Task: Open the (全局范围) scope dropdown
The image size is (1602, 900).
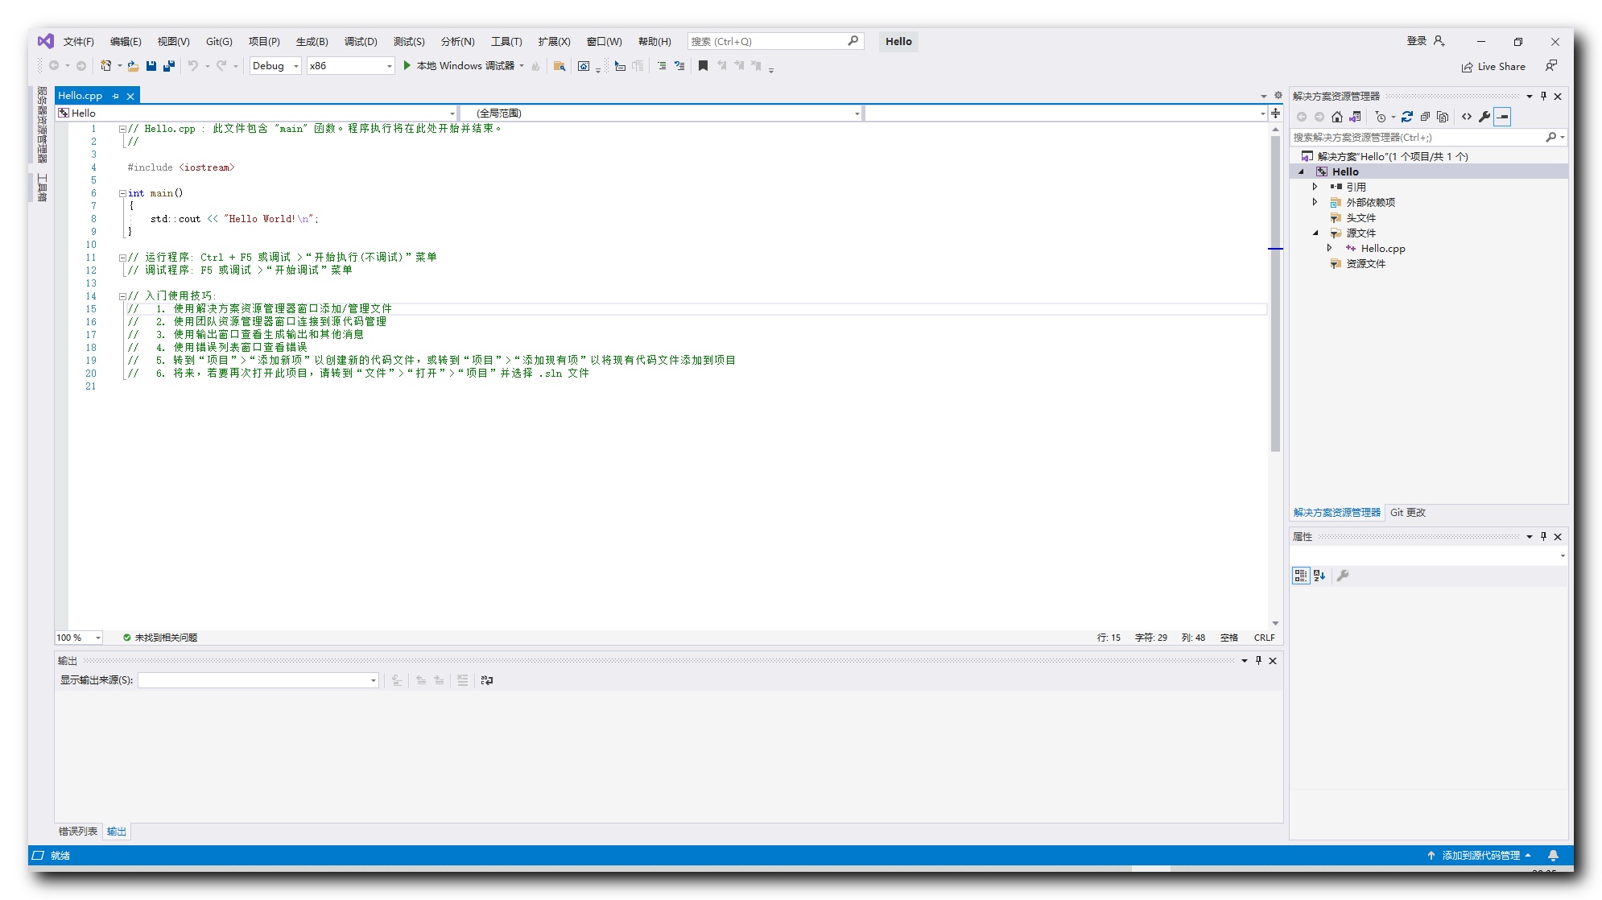Action: pos(661,114)
